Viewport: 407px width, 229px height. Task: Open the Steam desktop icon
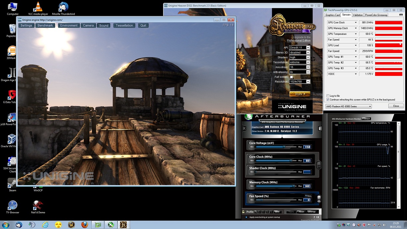click(x=12, y=185)
